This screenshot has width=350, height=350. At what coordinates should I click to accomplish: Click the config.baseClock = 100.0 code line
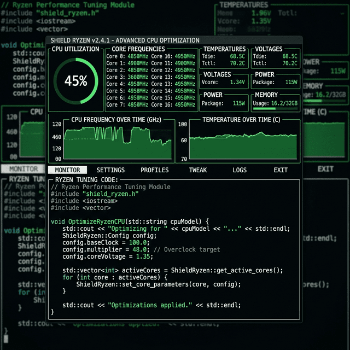click(97, 242)
